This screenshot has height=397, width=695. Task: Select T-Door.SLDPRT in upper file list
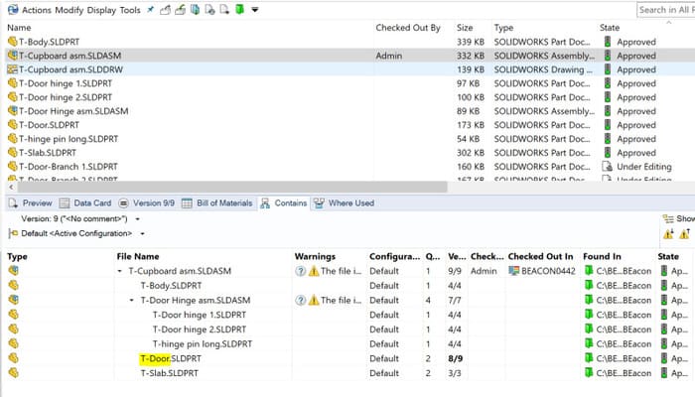(x=50, y=125)
